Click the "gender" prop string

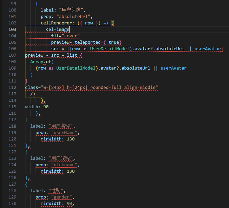pyautogui.click(x=62, y=197)
